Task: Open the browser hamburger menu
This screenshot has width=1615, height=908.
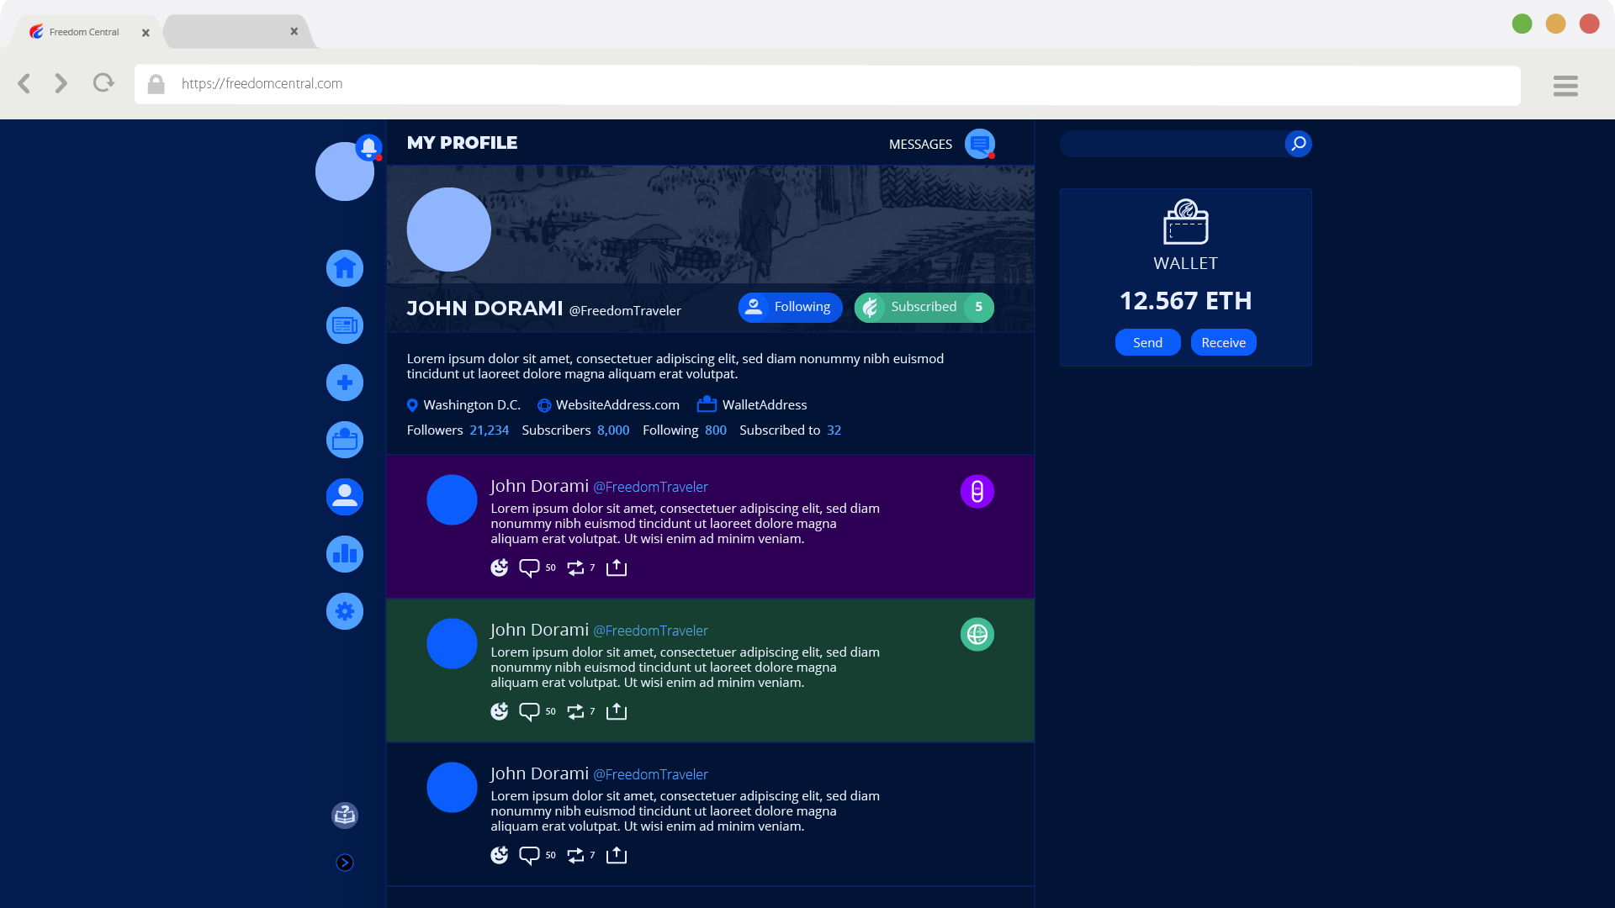Action: pos(1565,86)
